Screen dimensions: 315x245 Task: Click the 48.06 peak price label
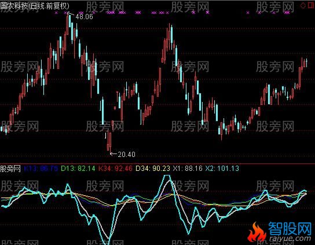pyautogui.click(x=85, y=17)
